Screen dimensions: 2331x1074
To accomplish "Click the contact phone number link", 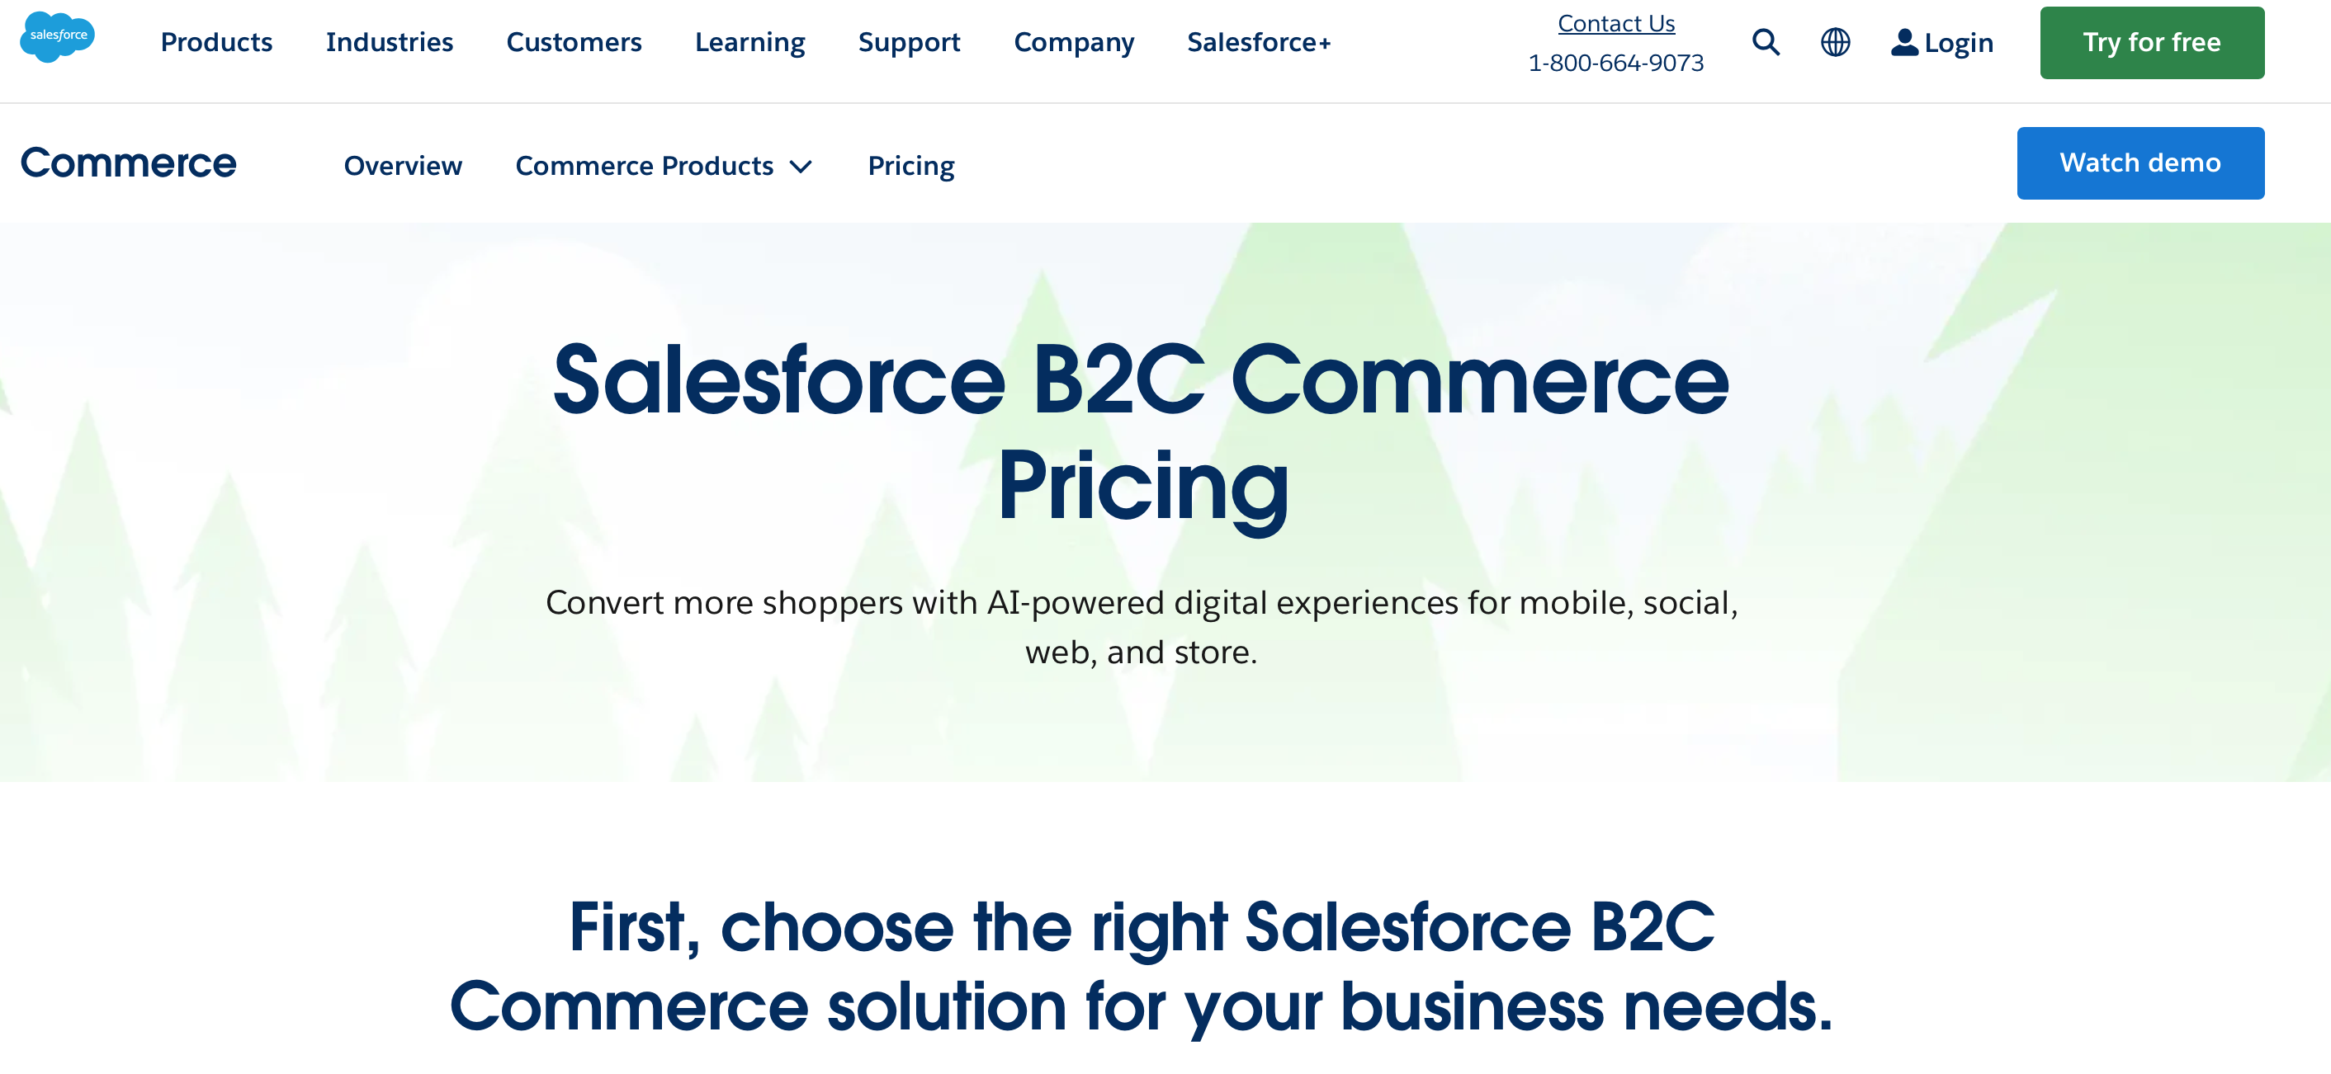I will pyautogui.click(x=1615, y=61).
